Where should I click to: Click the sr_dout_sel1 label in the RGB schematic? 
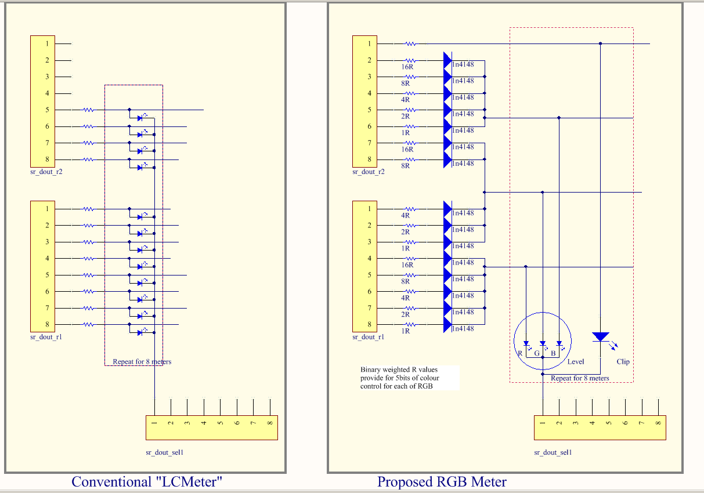click(553, 452)
